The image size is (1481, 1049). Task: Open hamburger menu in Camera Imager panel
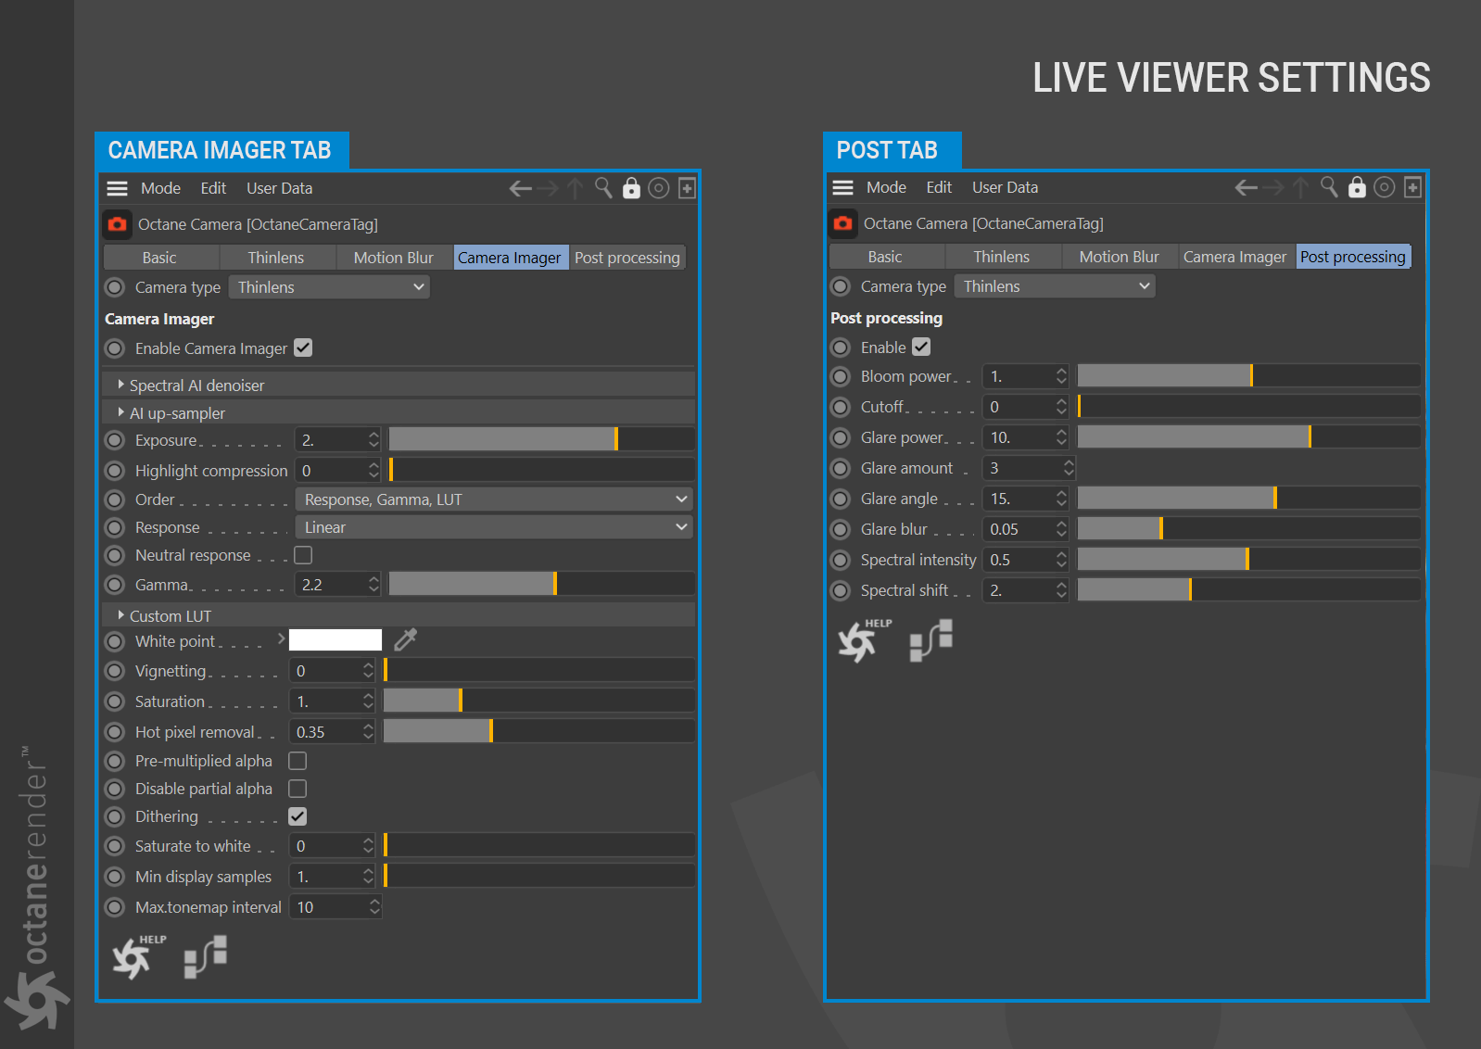[117, 188]
